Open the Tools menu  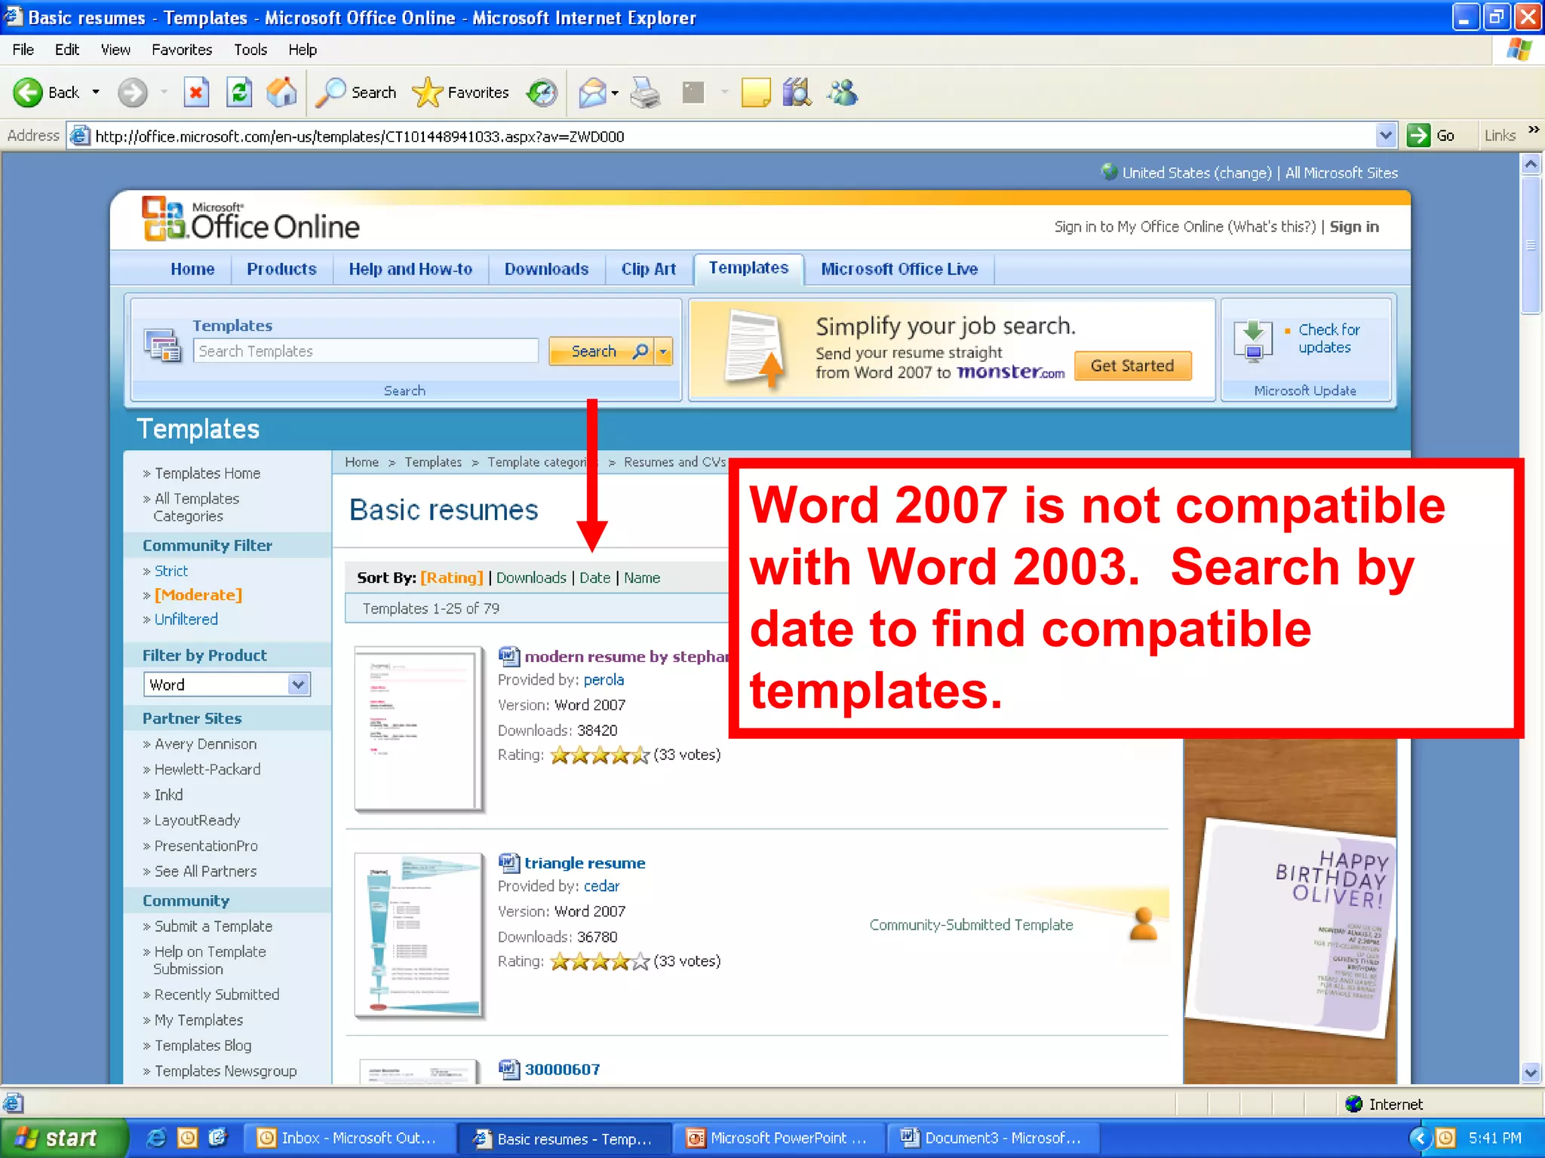[x=250, y=50]
